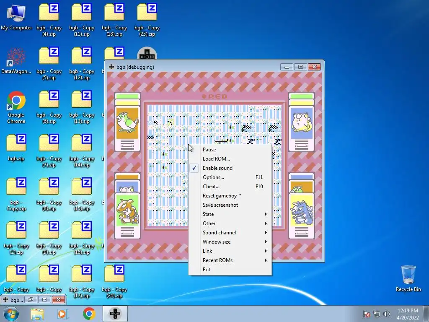Open Options... from the context menu
Screen dimensions: 429x322
click(230, 177)
